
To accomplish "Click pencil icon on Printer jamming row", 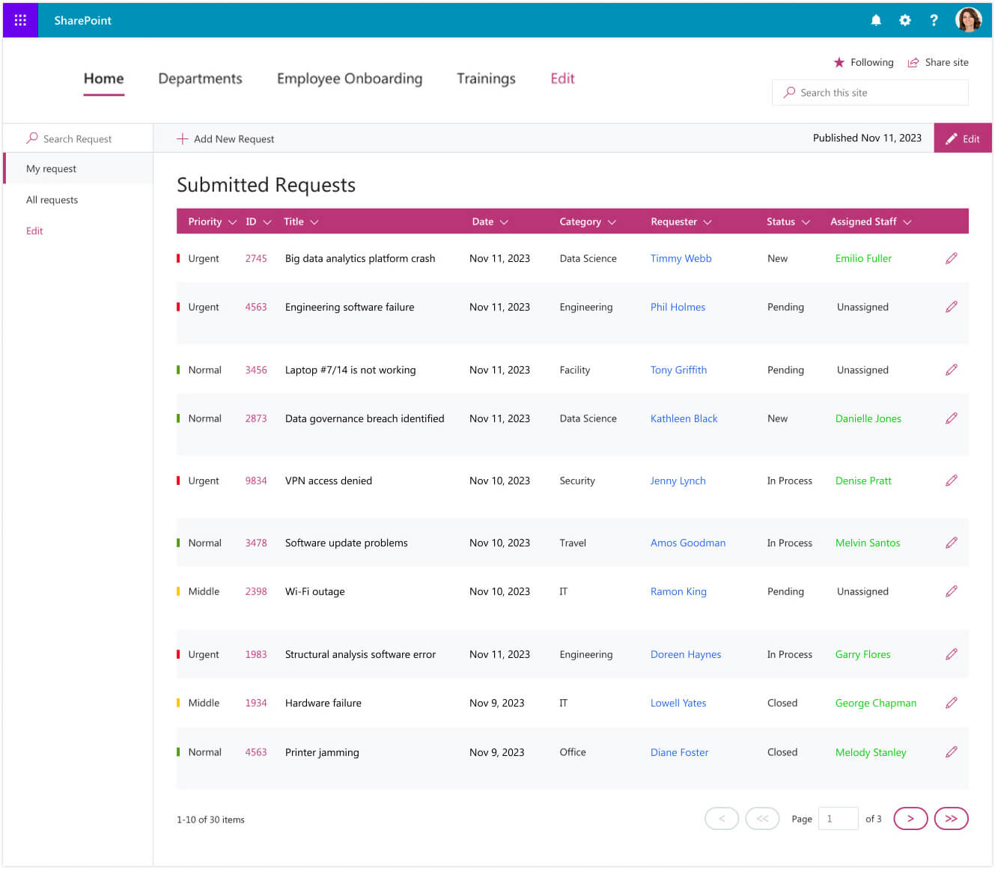I will pos(951,752).
